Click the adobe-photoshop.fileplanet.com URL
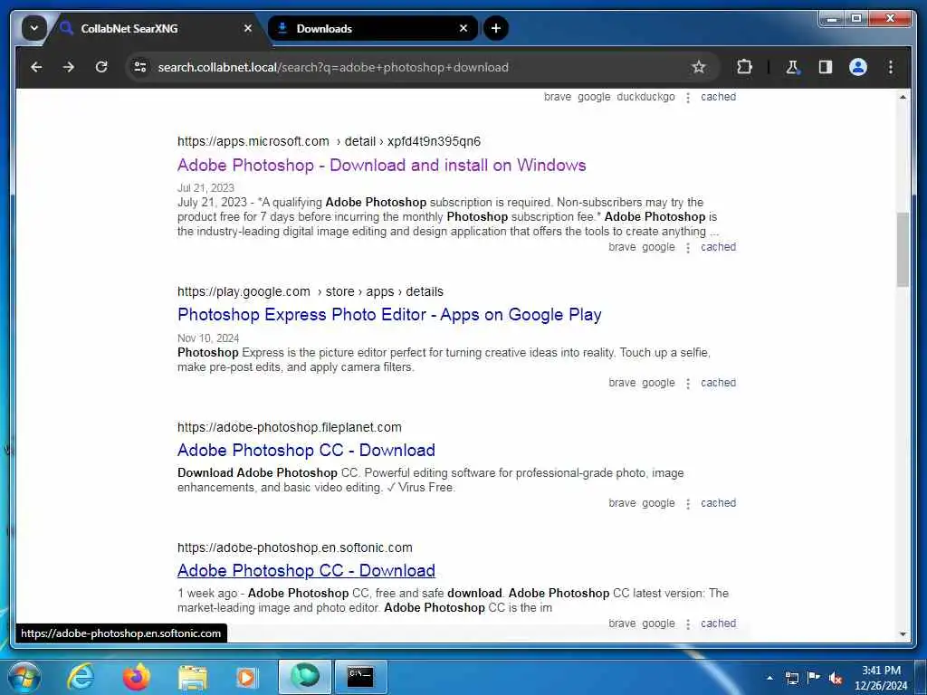Image resolution: width=927 pixels, height=695 pixels. point(289,427)
